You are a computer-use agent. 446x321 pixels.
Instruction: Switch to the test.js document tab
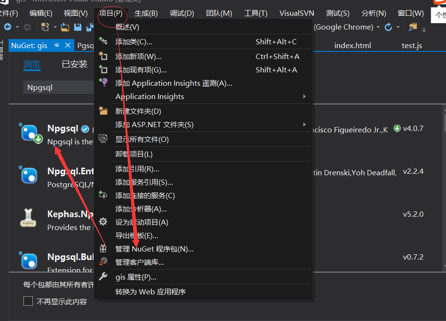pyautogui.click(x=412, y=45)
